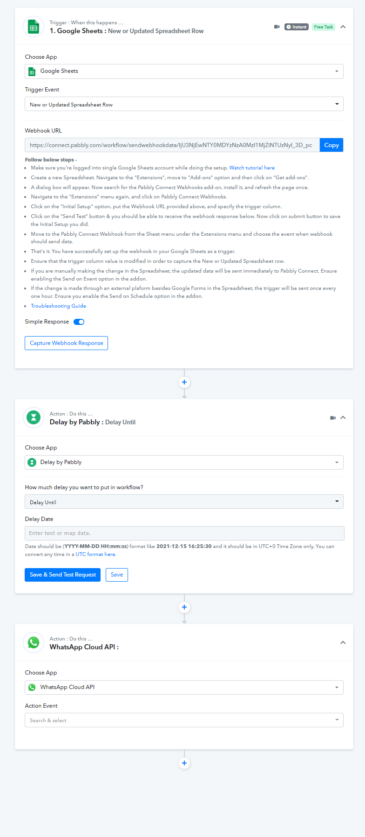
Task: Click the WhatsApp Cloud API step icon
Action: 34,643
